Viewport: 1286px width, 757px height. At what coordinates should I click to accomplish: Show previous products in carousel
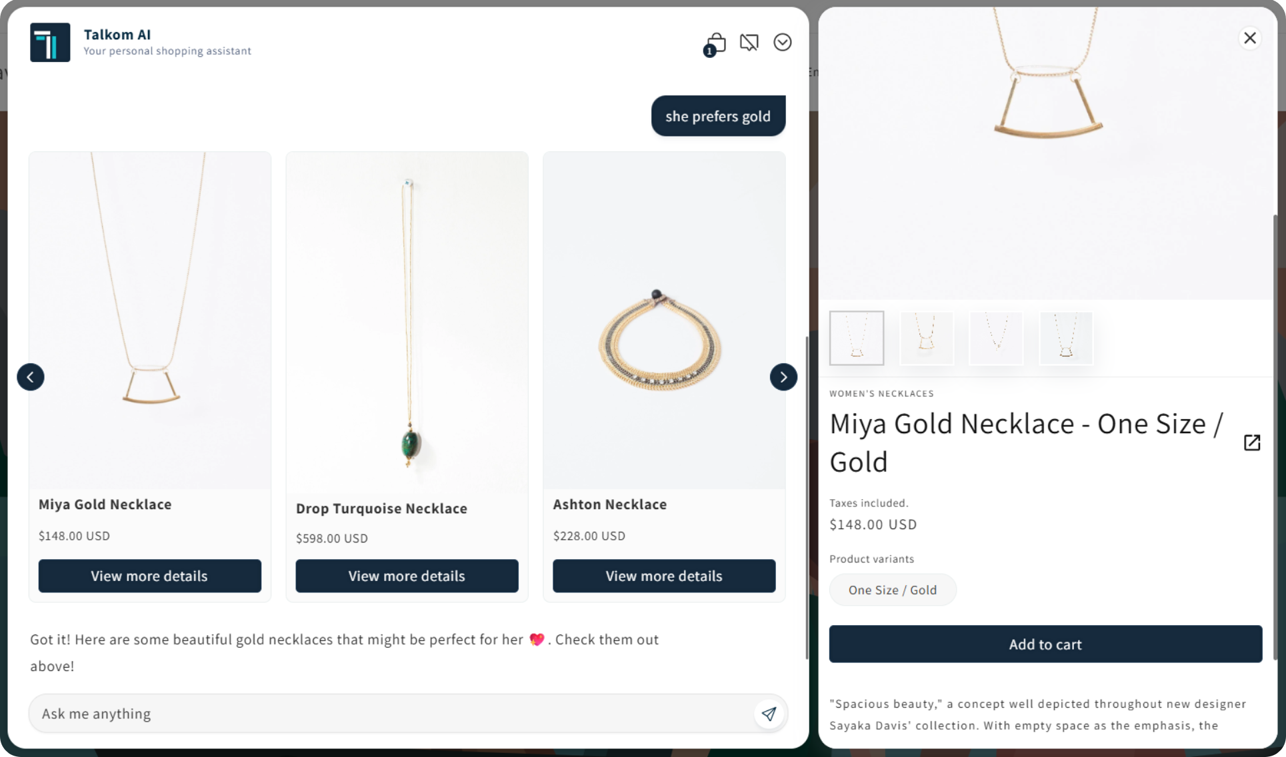point(31,377)
